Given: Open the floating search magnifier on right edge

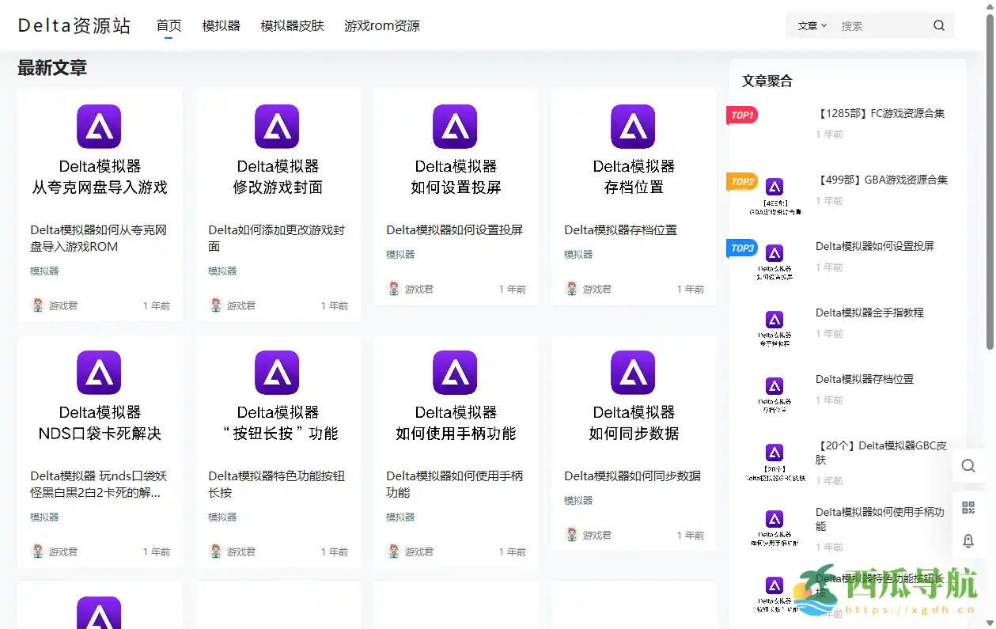Looking at the screenshot, I should pos(968,466).
